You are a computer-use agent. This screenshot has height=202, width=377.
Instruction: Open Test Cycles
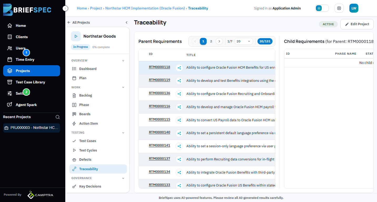coord(98,150)
